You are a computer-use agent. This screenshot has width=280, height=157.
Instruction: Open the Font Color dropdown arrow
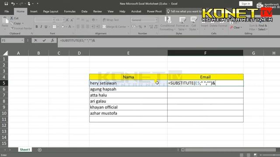coord(73,27)
